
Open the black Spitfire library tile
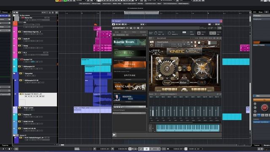[x=130, y=76]
